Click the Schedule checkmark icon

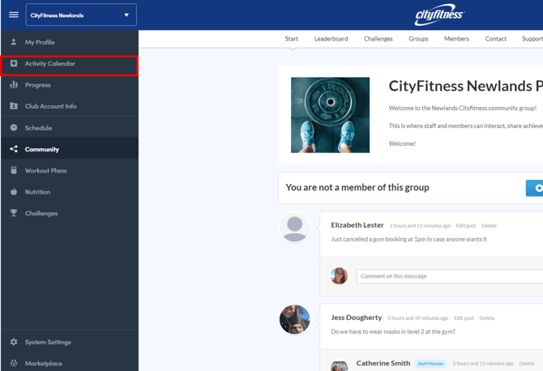point(14,128)
